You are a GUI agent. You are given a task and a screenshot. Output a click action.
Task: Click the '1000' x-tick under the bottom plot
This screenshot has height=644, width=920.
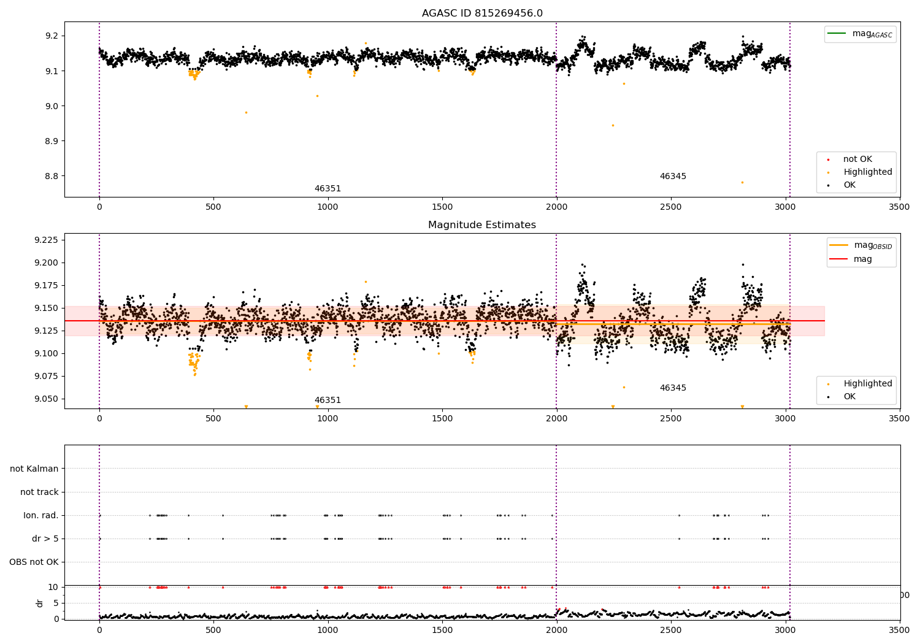pyautogui.click(x=328, y=630)
